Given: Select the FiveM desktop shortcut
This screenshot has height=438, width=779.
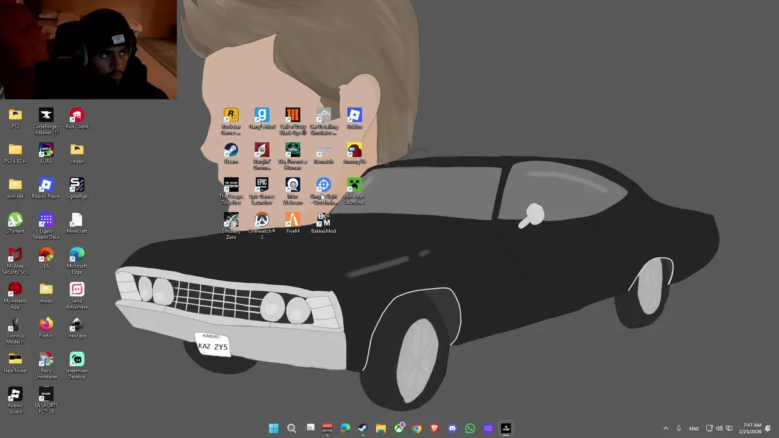Looking at the screenshot, I should [x=293, y=223].
